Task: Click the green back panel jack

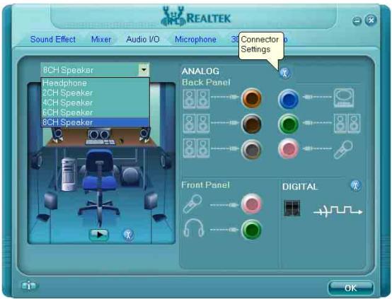Action: [288, 124]
